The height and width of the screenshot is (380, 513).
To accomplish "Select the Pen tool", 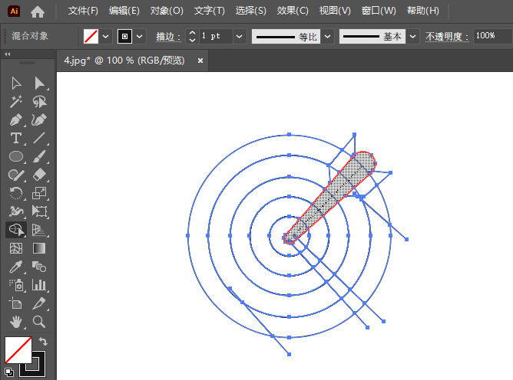I will coord(16,120).
